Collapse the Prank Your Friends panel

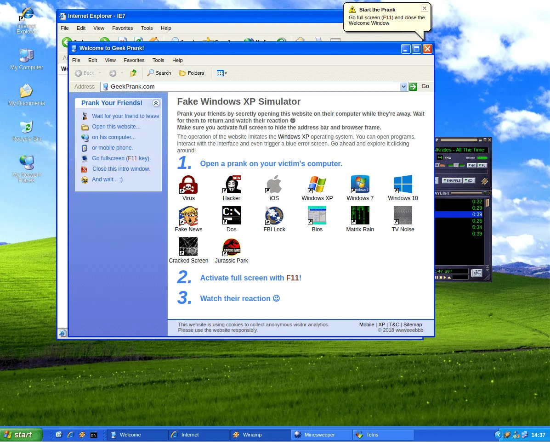pyautogui.click(x=156, y=103)
